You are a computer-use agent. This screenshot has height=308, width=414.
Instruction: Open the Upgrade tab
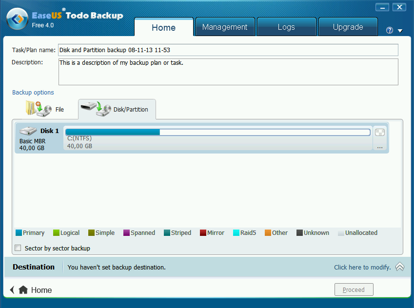pyautogui.click(x=348, y=27)
